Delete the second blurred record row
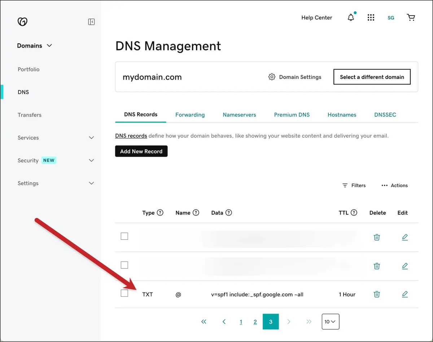The width and height of the screenshot is (433, 342). pos(377,266)
